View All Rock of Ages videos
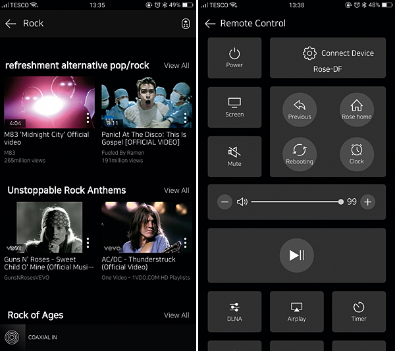The width and height of the screenshot is (395, 351). pos(176,315)
